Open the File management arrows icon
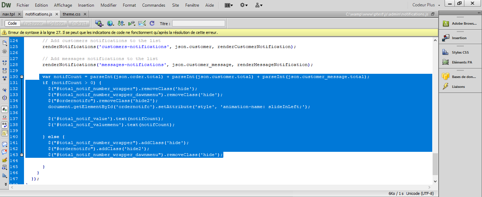Viewport: 482px width, 197px height. tap(121, 23)
